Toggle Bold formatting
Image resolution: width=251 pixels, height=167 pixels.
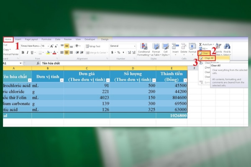tap(23, 53)
